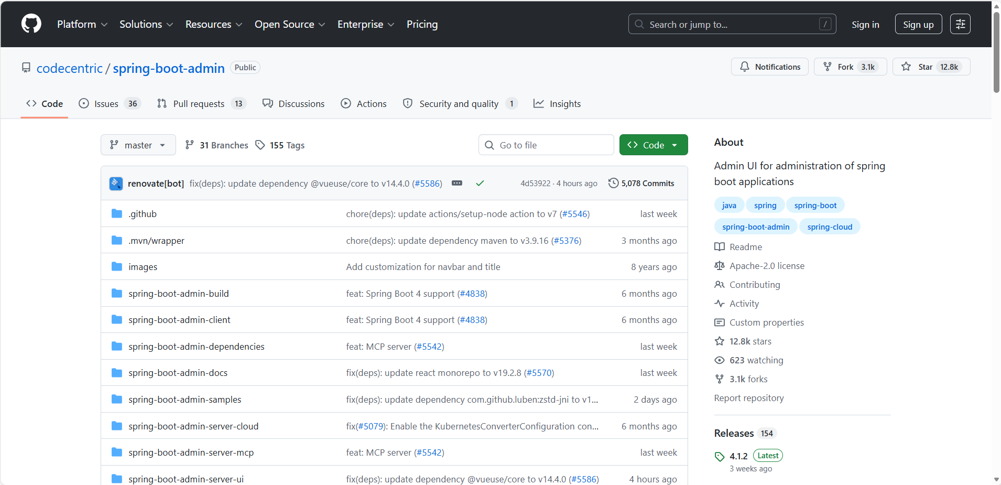Viewport: 1001px width, 485px height.
Task: Click the java topic tag
Action: click(x=729, y=205)
